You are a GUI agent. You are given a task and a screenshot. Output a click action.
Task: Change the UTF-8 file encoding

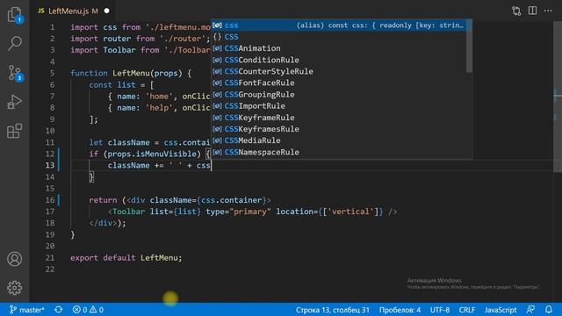pos(440,310)
